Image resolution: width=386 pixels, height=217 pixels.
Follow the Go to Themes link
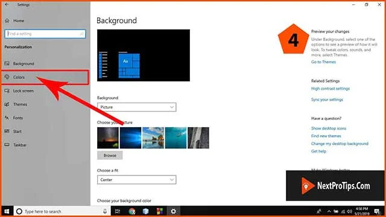pos(323,62)
